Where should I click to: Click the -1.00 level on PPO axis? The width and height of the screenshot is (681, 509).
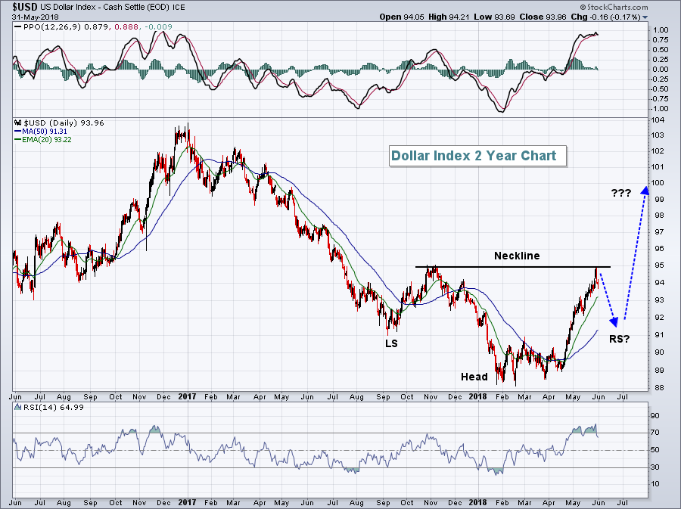(660, 109)
